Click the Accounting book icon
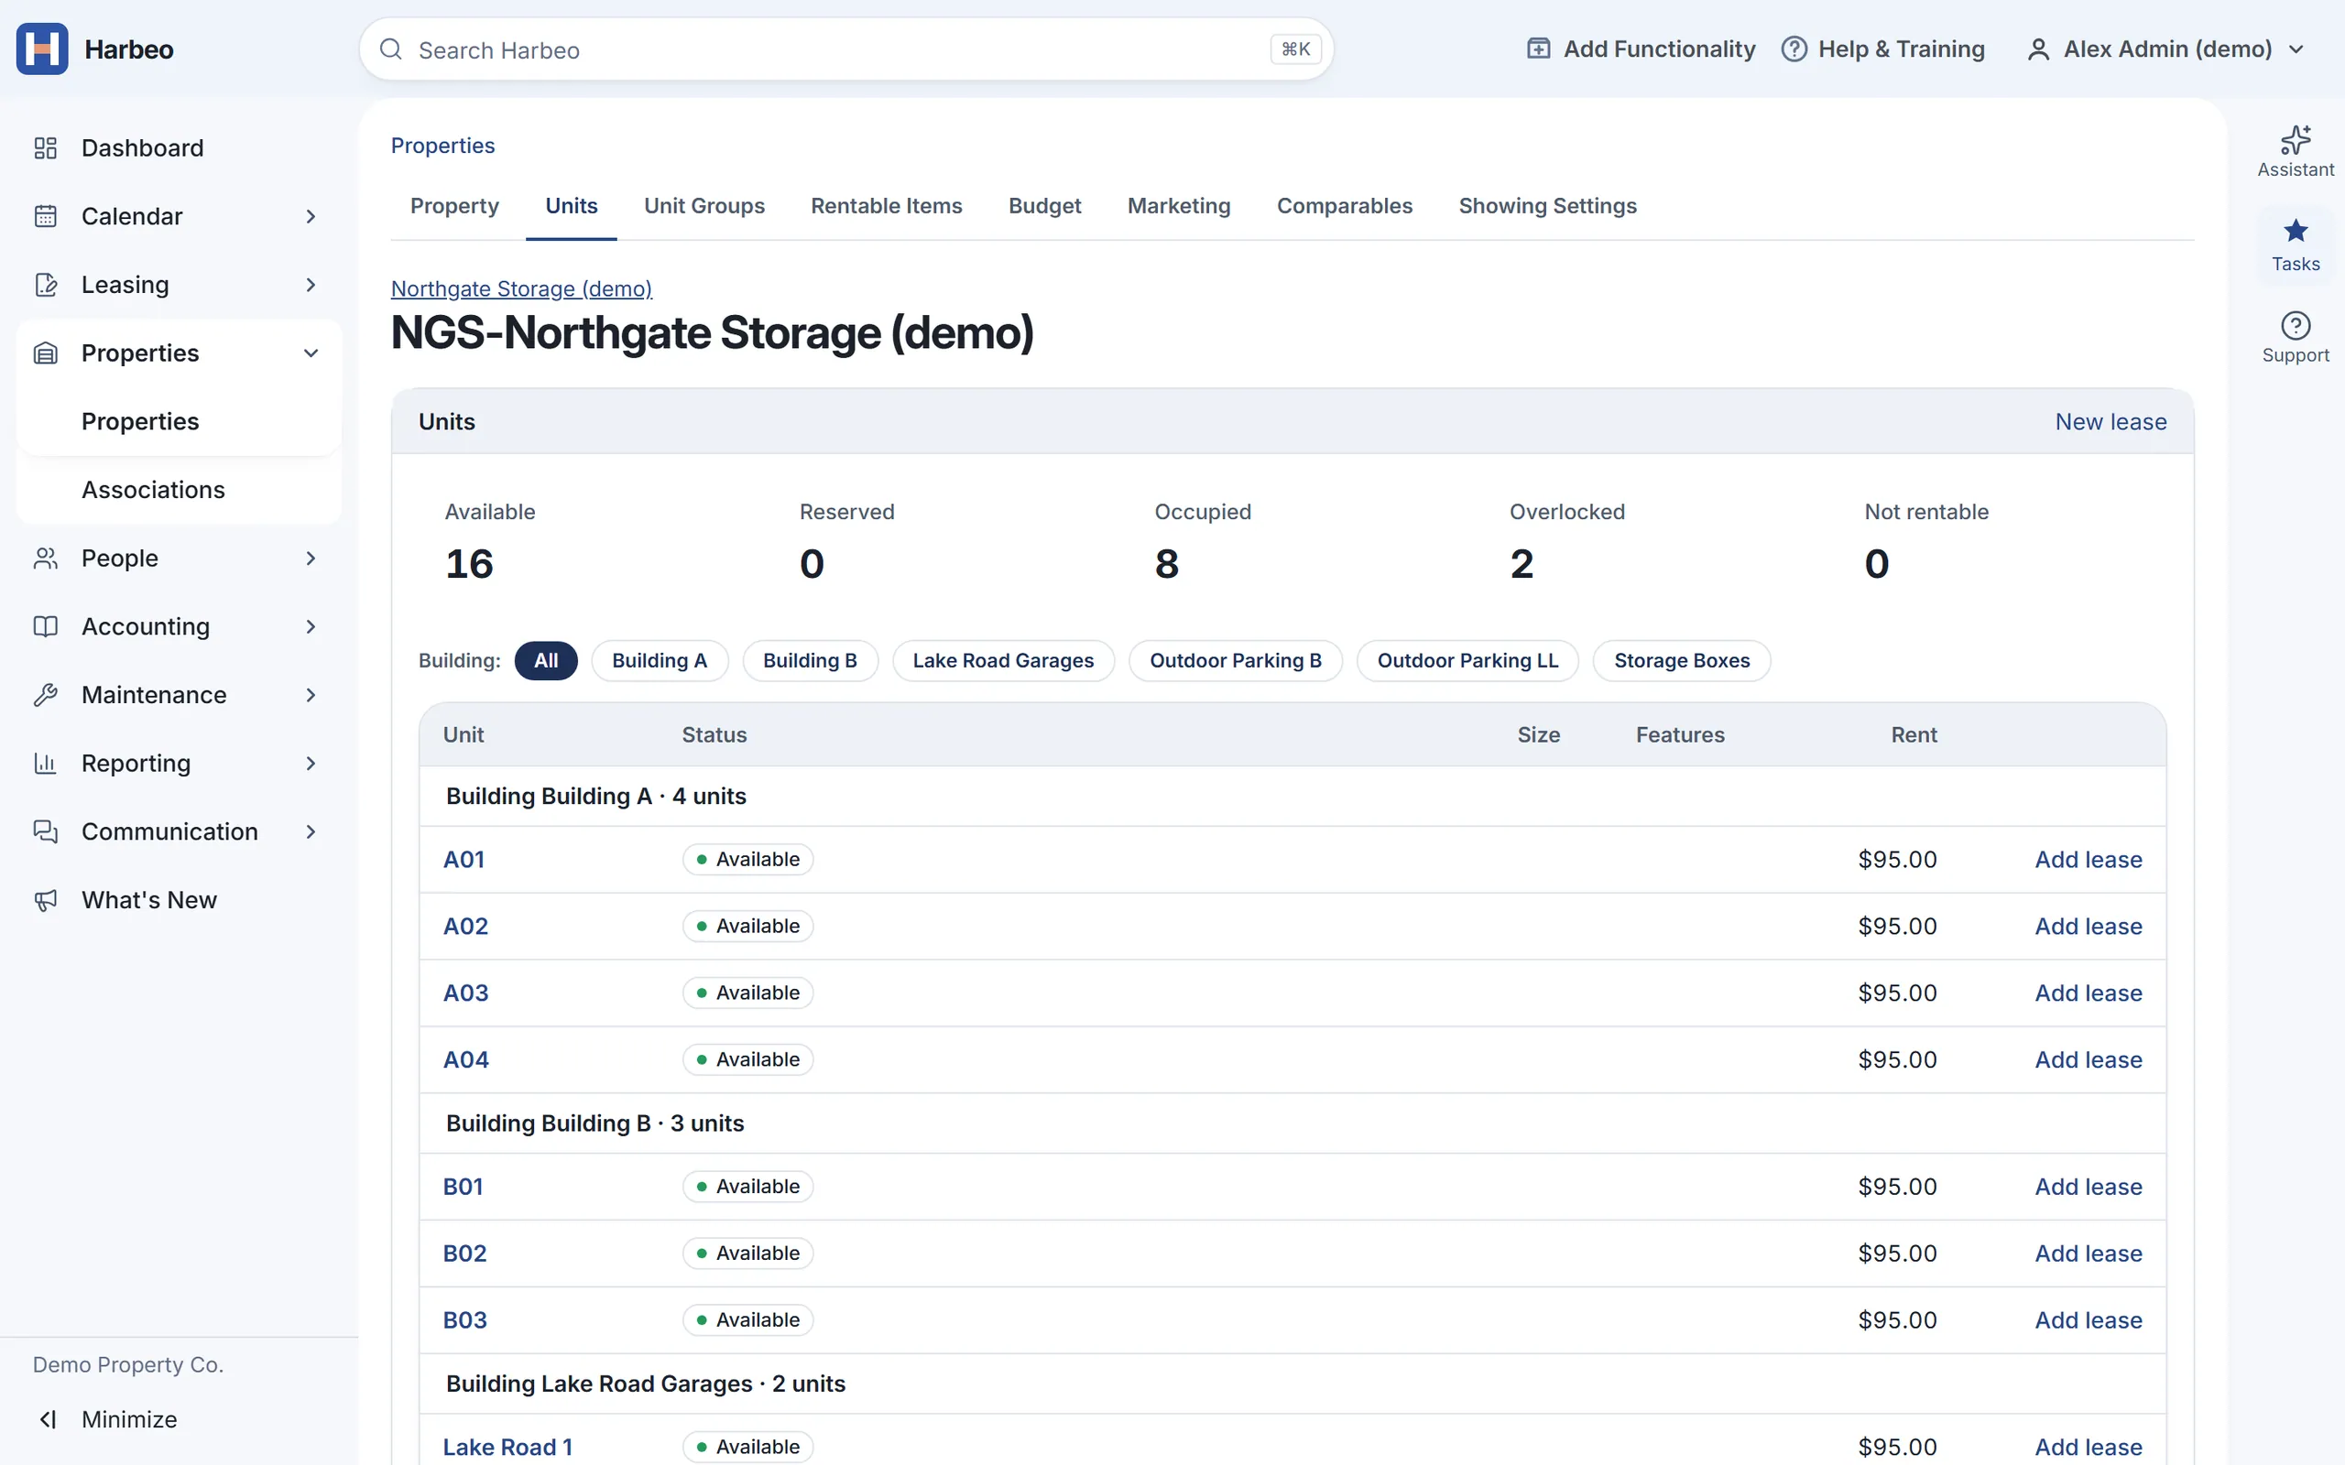 (46, 627)
